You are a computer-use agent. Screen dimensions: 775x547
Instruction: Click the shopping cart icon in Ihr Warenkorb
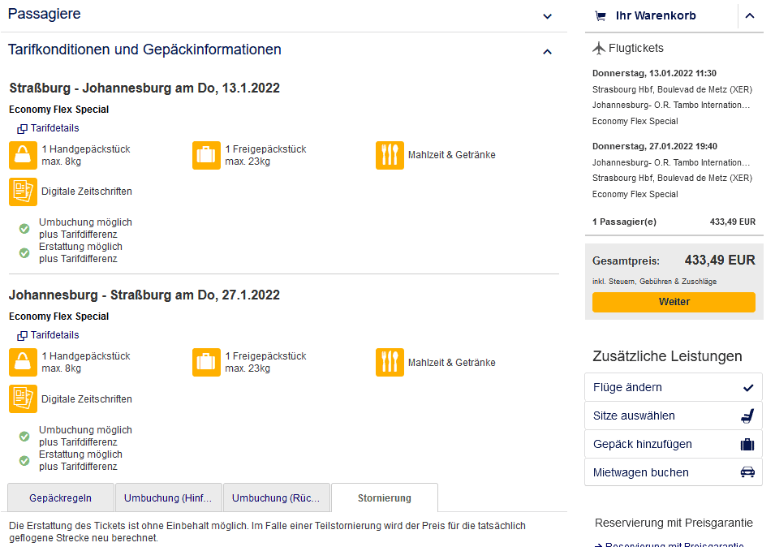point(601,16)
